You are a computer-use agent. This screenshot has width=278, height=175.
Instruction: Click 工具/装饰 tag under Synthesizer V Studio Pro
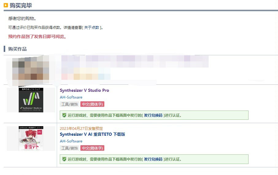tap(69, 104)
